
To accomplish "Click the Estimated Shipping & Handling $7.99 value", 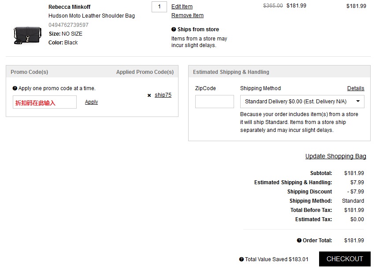I will [357, 182].
